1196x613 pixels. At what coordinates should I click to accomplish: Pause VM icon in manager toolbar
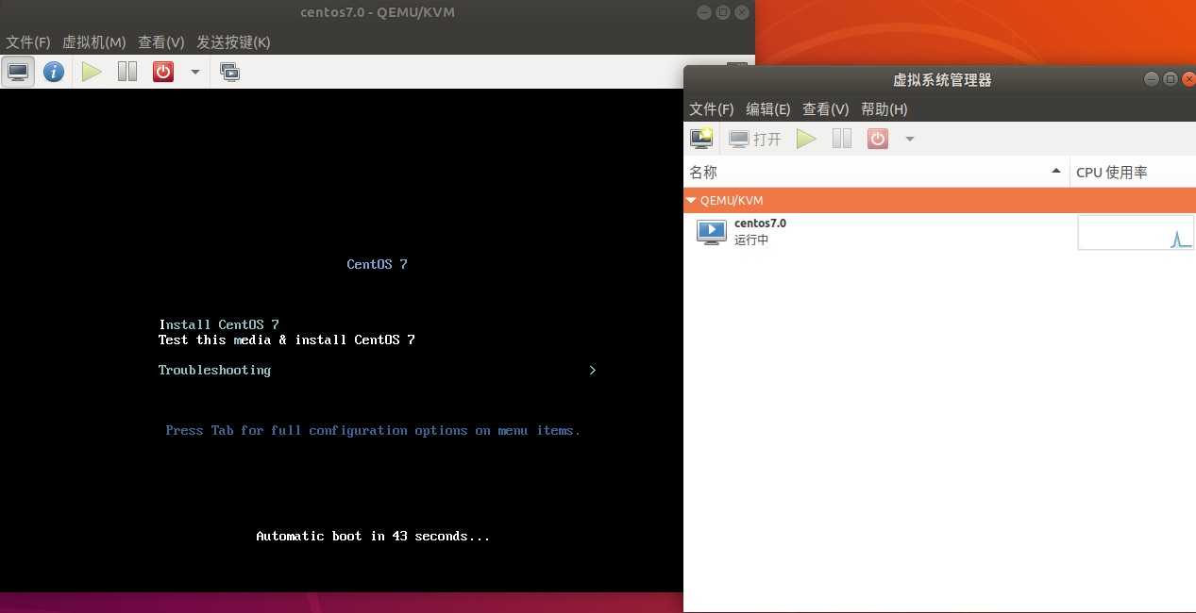click(x=842, y=139)
